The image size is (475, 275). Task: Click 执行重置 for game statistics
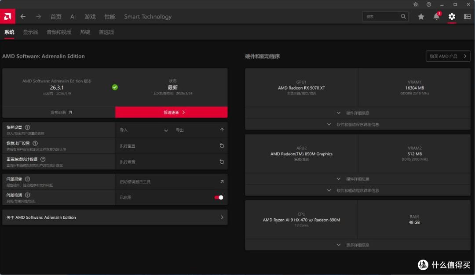(x=128, y=162)
